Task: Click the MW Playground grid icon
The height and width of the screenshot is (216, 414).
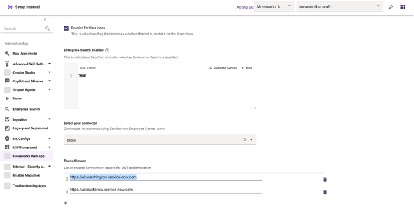Action: coord(7,147)
